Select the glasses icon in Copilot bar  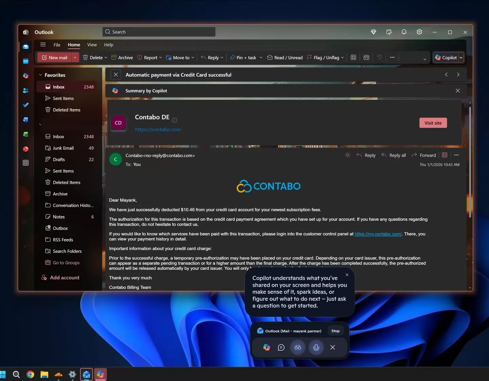[x=298, y=347]
